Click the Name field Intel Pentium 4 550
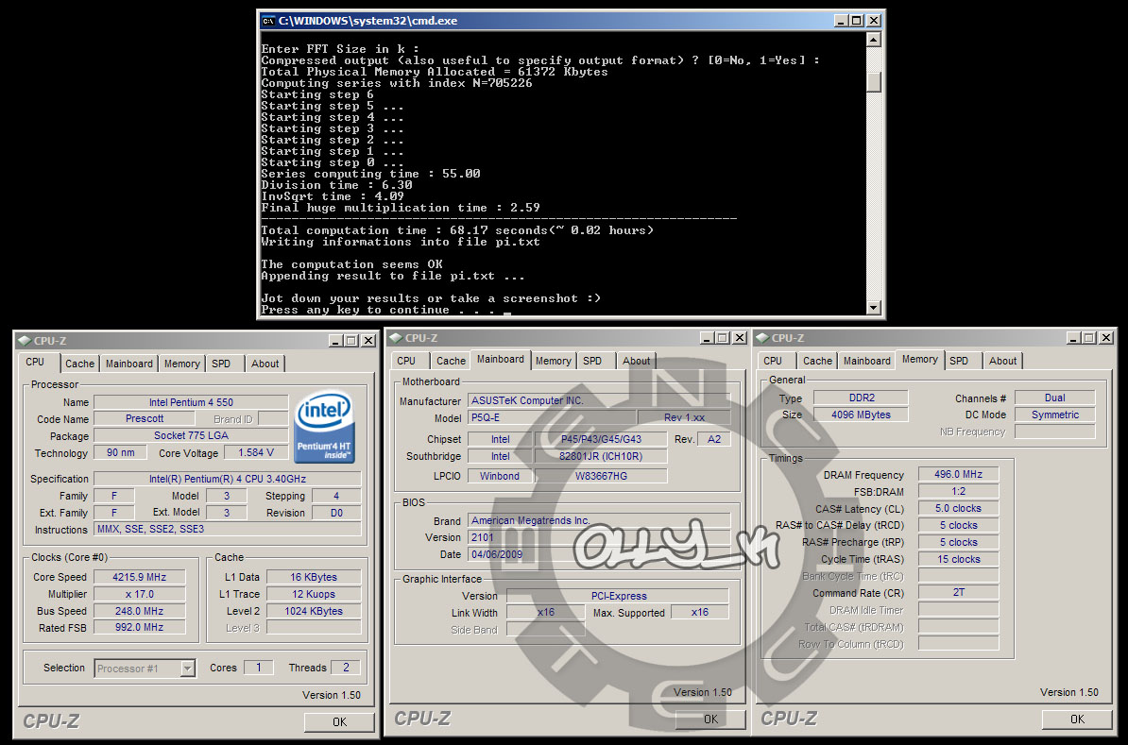Image resolution: width=1128 pixels, height=745 pixels. click(191, 402)
